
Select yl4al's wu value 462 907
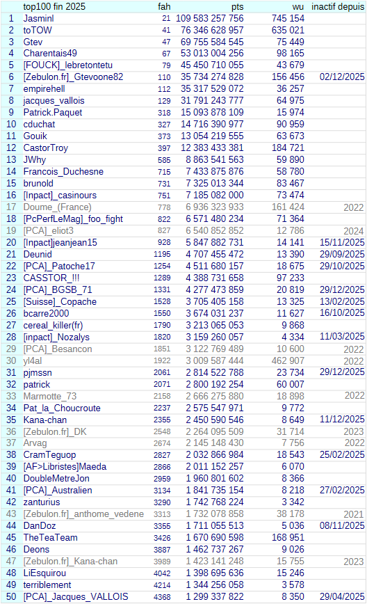[x=288, y=361]
